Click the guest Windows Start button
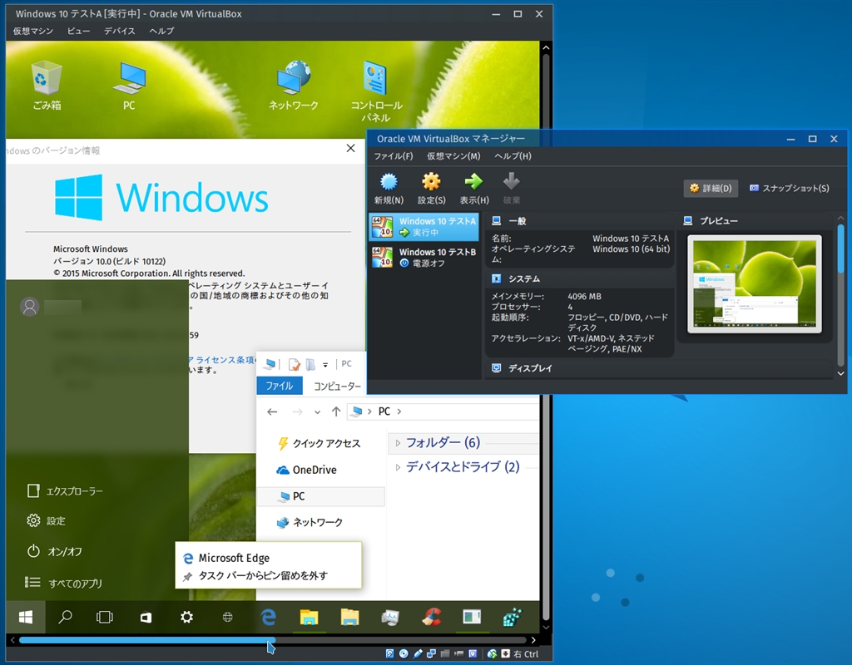 point(26,617)
